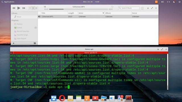Viewport: 182px width, 102px height.
Task: Open Multitasking View from dock
Action: pos(54,98)
